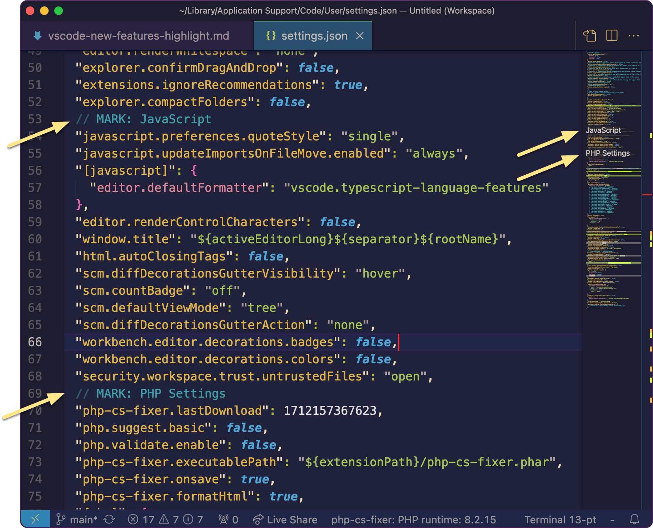Screen dimensions: 653x528
Task: Click the main* git branch in status bar
Action: [x=77, y=519]
